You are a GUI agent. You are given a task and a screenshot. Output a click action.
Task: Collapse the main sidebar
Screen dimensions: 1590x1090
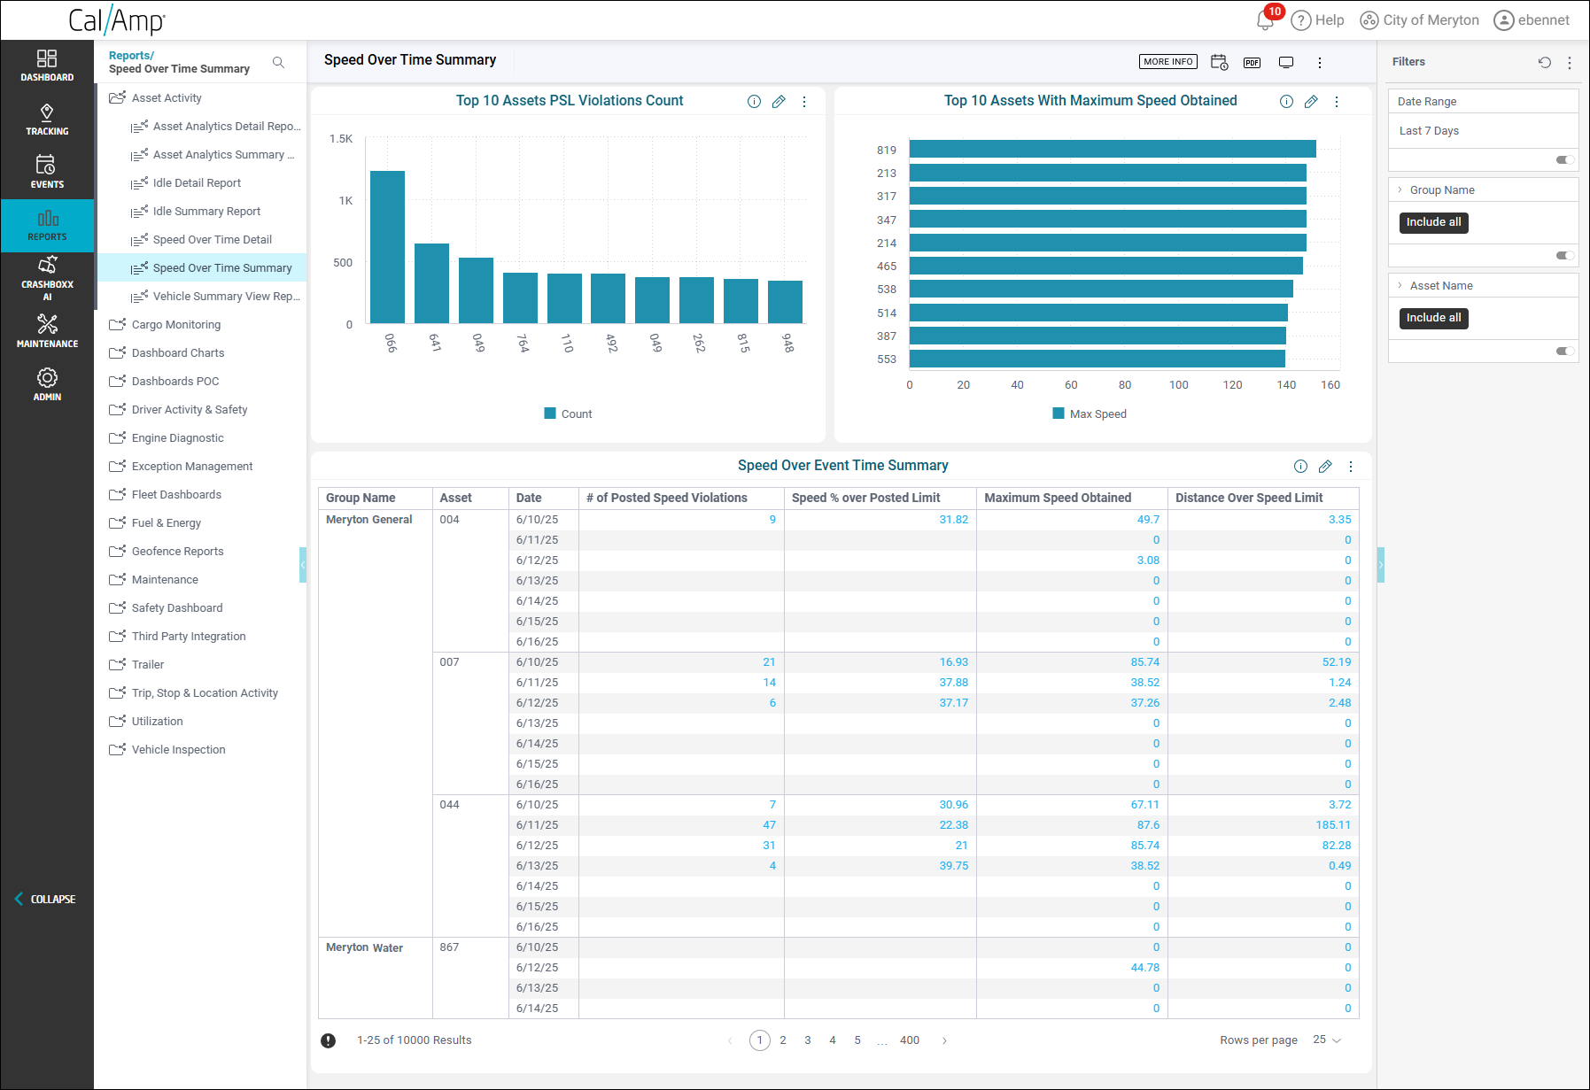click(x=45, y=899)
